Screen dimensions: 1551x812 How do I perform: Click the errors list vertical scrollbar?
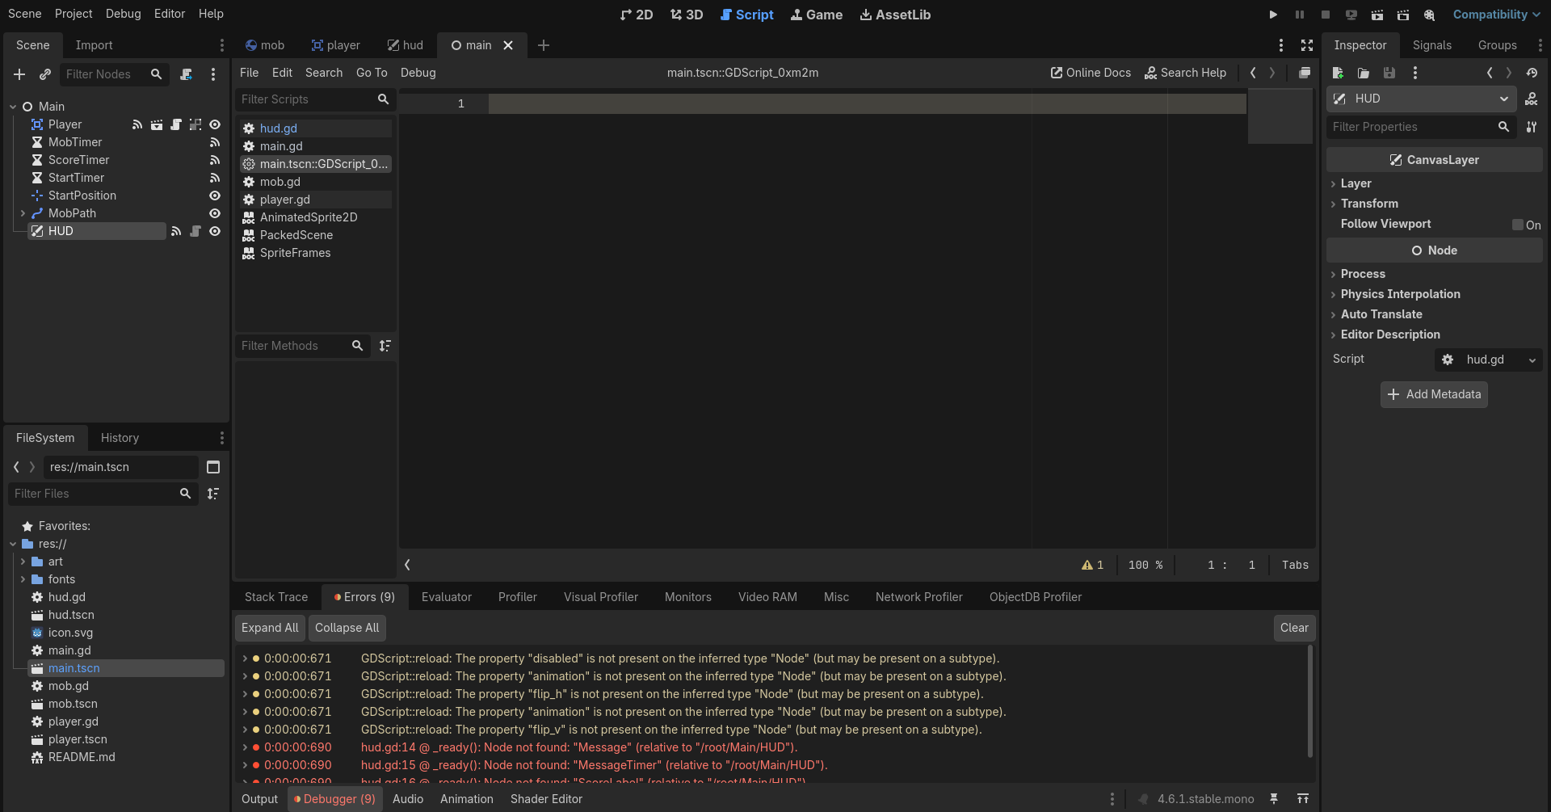coord(1309,701)
